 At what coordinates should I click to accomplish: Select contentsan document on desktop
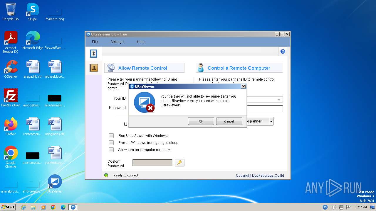click(x=33, y=127)
